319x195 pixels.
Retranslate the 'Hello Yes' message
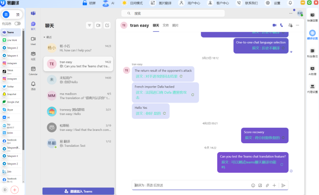164,113
